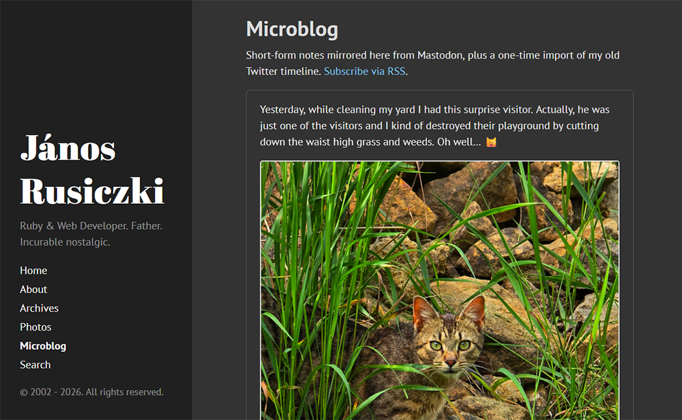
Task: Click the Microblog page heading
Action: point(292,29)
